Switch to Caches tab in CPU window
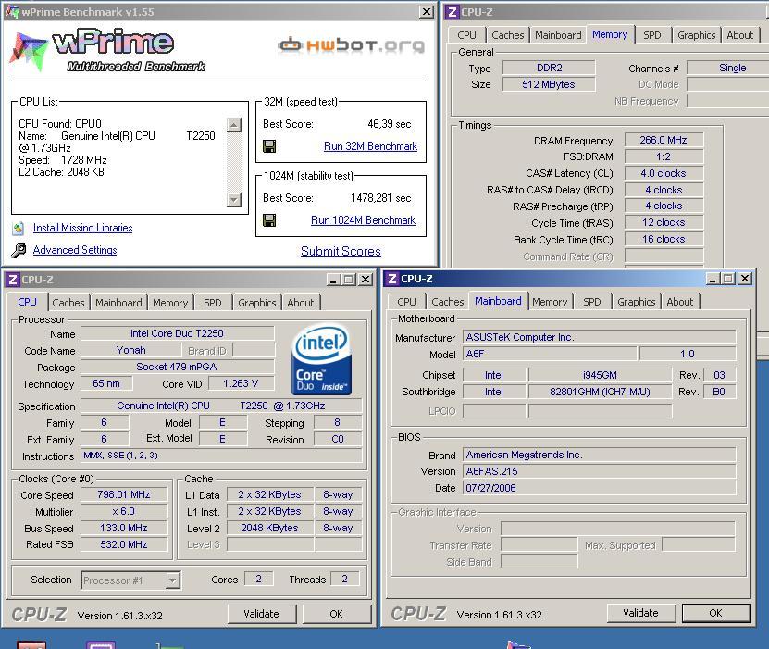 coord(68,303)
